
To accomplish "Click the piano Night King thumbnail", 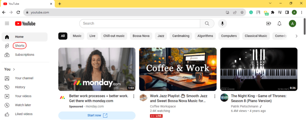I will point(259,69).
